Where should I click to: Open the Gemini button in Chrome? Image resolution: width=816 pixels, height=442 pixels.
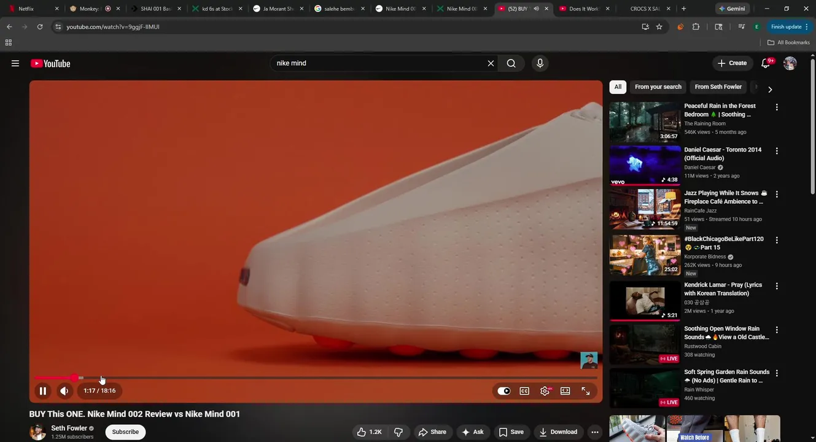click(733, 9)
